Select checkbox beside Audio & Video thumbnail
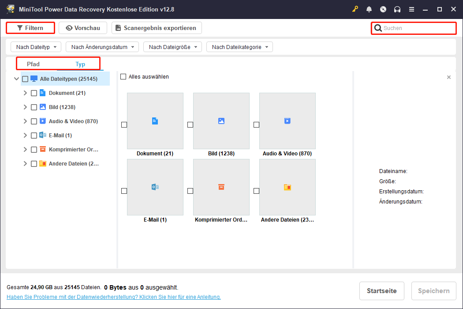The image size is (463, 309). click(256, 125)
